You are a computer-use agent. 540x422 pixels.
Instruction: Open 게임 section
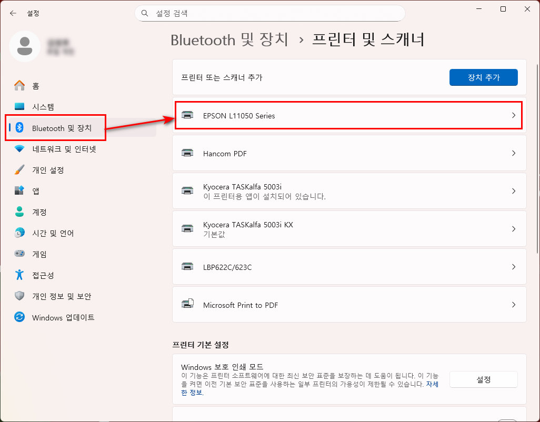pyautogui.click(x=82, y=254)
